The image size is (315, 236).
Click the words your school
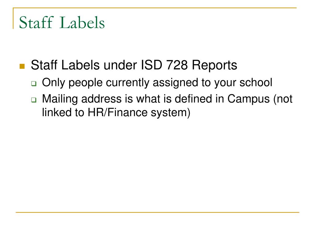tap(243, 83)
